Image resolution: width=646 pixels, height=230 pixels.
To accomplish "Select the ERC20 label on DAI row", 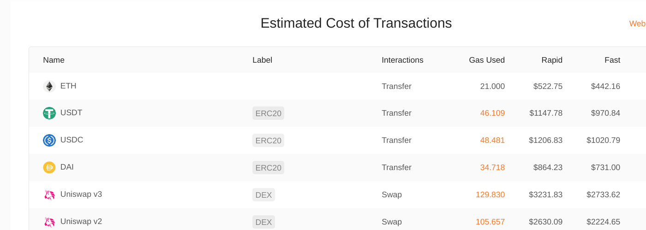I will [x=268, y=168].
